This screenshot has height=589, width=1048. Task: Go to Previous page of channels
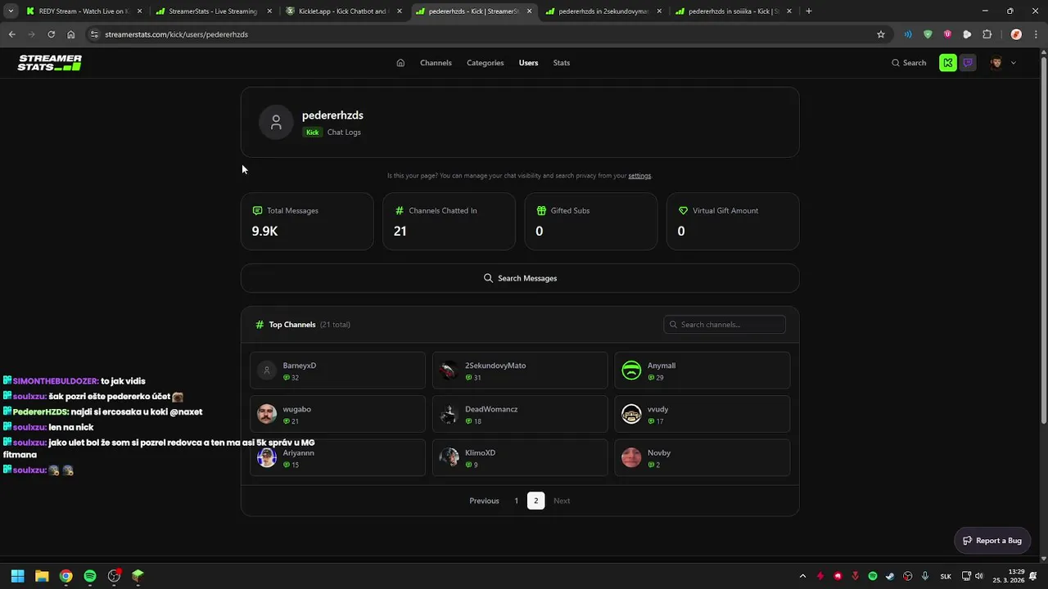(484, 501)
